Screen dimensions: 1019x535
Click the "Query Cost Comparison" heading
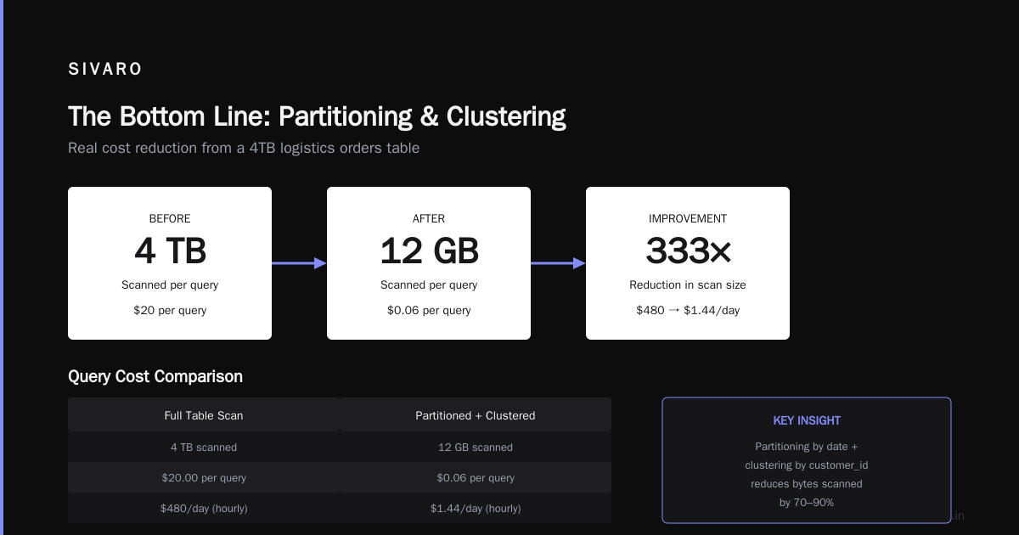[155, 376]
